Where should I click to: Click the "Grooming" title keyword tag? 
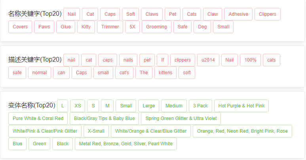(x=157, y=27)
